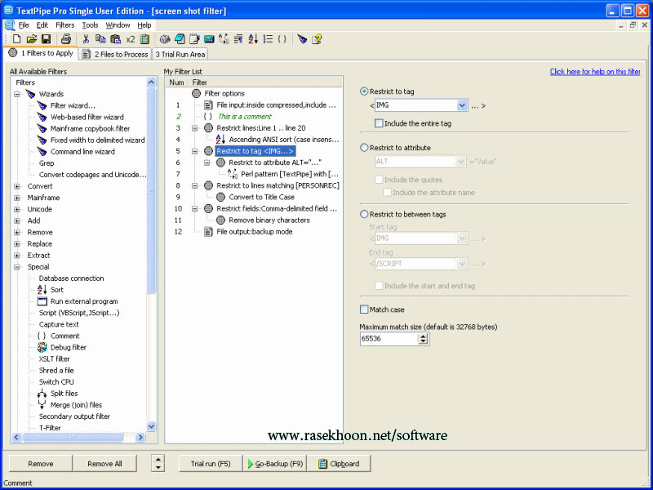Click the help link for this filter
This screenshot has height=490, width=653.
[x=596, y=72]
